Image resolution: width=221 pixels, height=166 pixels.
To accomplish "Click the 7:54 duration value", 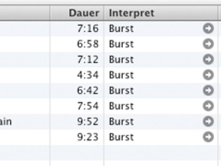I will [88, 106].
